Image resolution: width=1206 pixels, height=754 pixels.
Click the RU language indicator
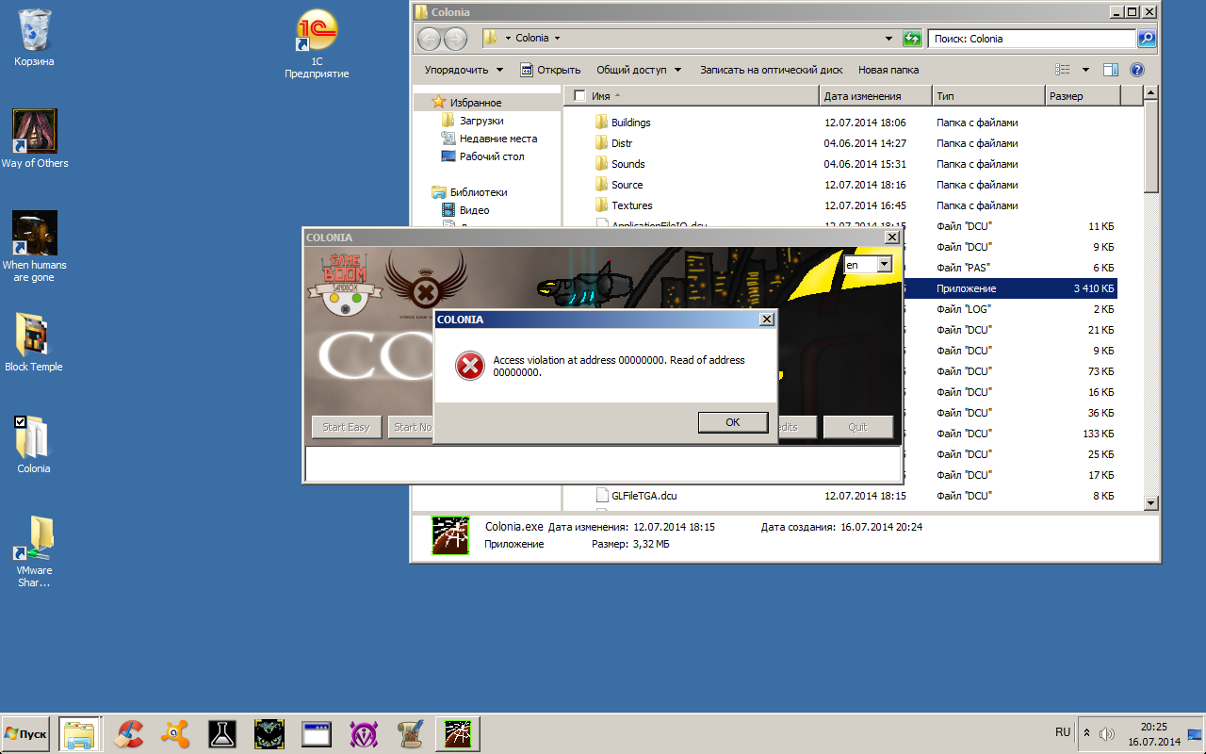point(1063,732)
